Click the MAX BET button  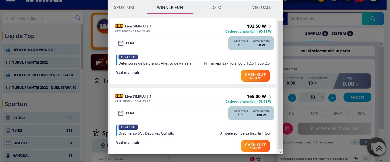(357, 97)
